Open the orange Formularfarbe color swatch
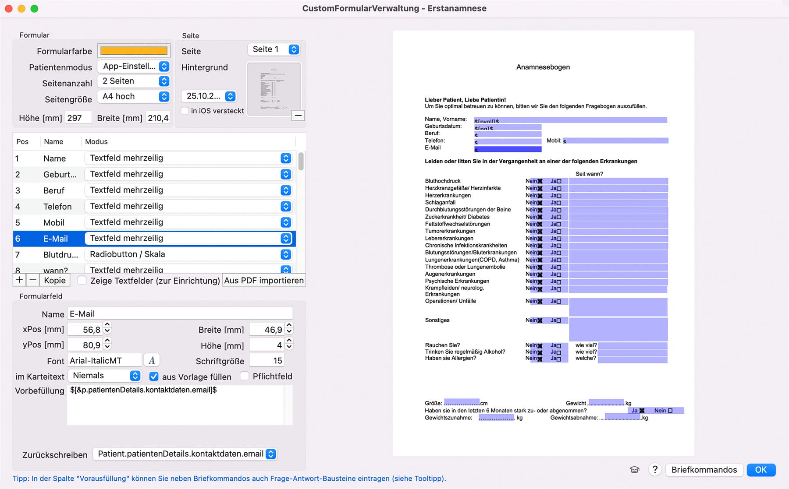Viewport: 789px width, 489px height. pyautogui.click(x=134, y=51)
